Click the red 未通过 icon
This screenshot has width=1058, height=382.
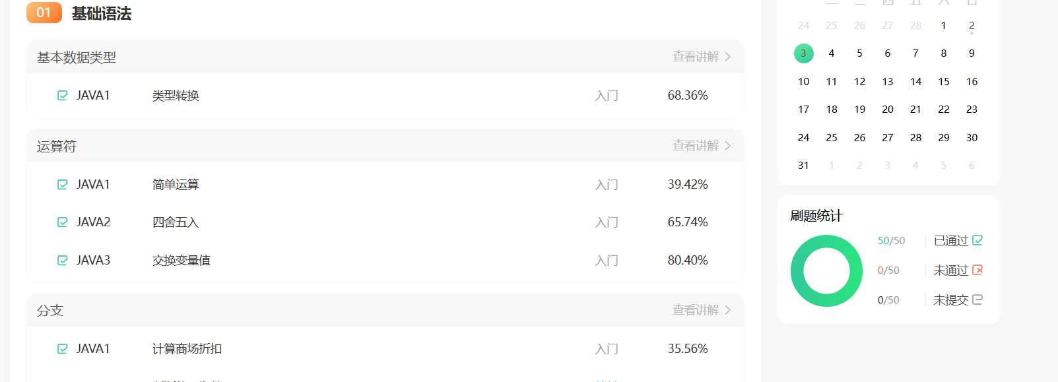coord(977,270)
